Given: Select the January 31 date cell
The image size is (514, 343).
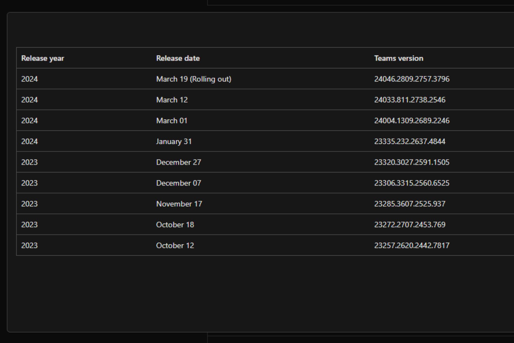Looking at the screenshot, I should (174, 141).
